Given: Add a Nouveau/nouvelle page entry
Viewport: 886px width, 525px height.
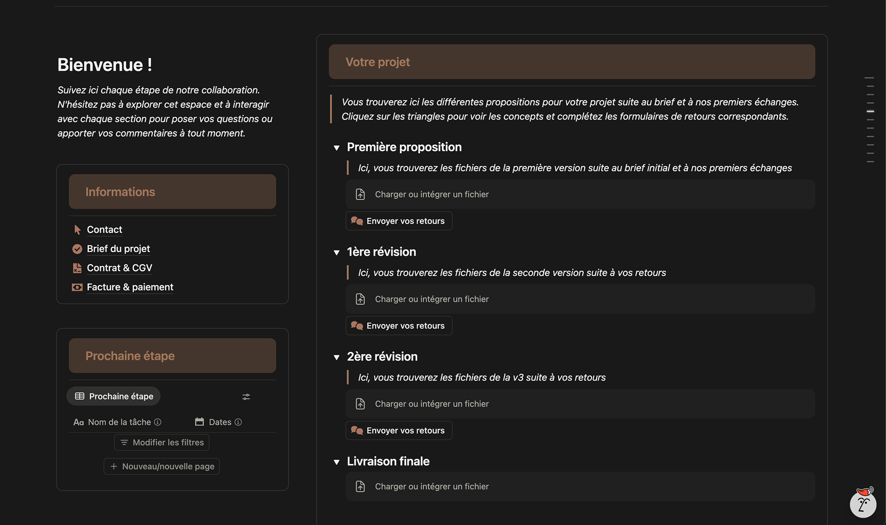Looking at the screenshot, I should 162,466.
